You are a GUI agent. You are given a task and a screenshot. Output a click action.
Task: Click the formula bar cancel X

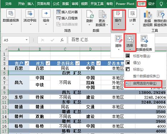[x=43, y=40]
